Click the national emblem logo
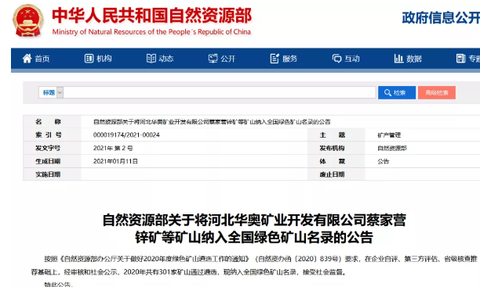480x287 pixels. [27, 21]
